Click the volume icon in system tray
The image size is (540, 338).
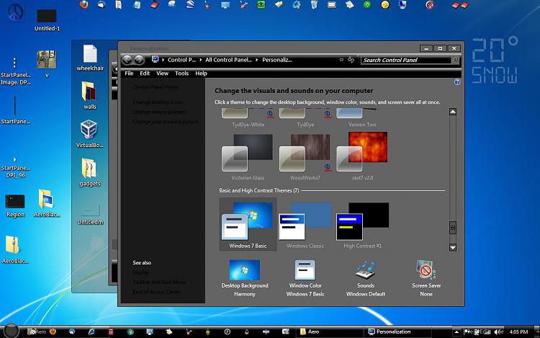pyautogui.click(x=499, y=332)
